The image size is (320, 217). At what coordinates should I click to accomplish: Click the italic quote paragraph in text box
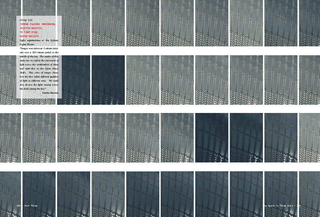click(x=39, y=68)
